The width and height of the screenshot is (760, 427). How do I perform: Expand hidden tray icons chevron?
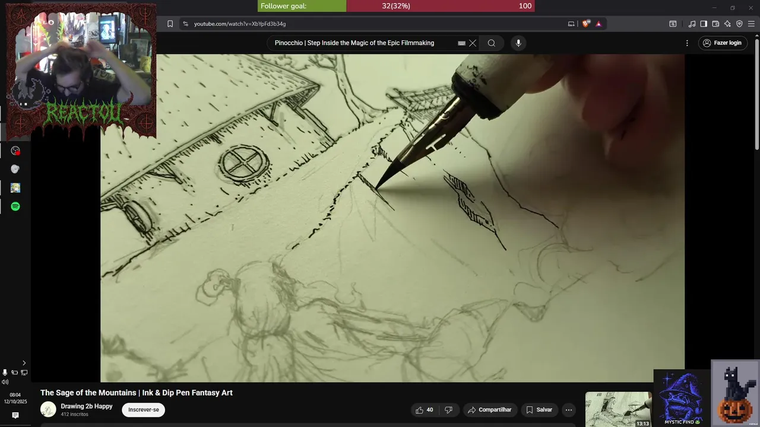[24, 363]
